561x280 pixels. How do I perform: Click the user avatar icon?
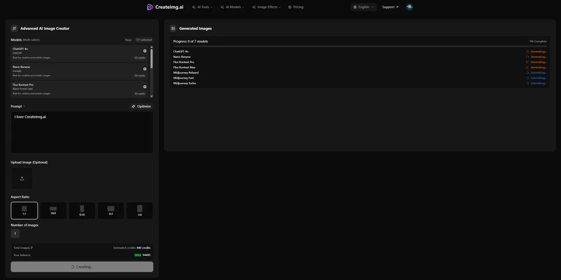point(409,7)
